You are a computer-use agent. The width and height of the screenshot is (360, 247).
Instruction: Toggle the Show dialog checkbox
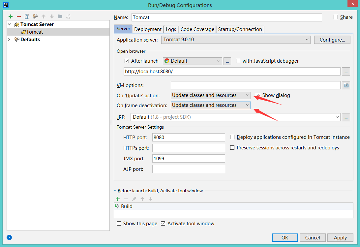[258, 95]
